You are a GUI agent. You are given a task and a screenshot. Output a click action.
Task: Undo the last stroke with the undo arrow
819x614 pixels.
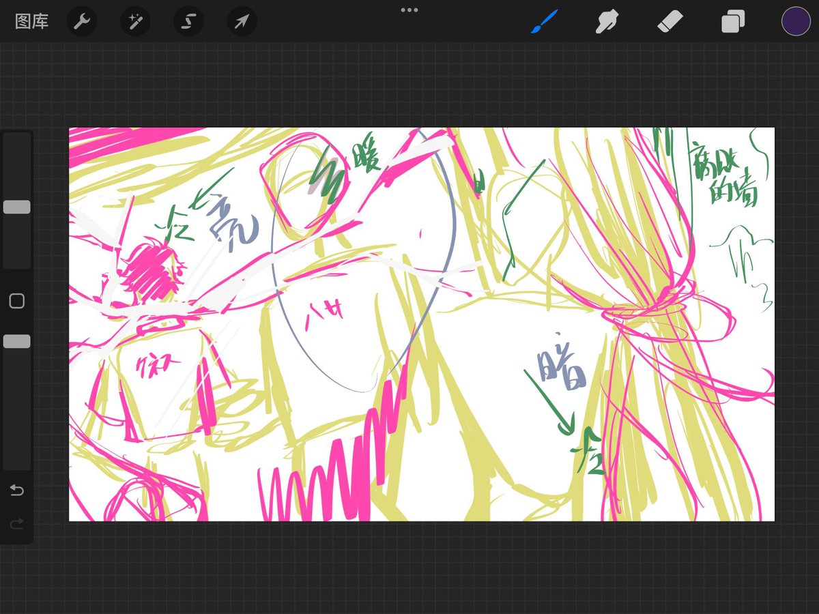17,491
